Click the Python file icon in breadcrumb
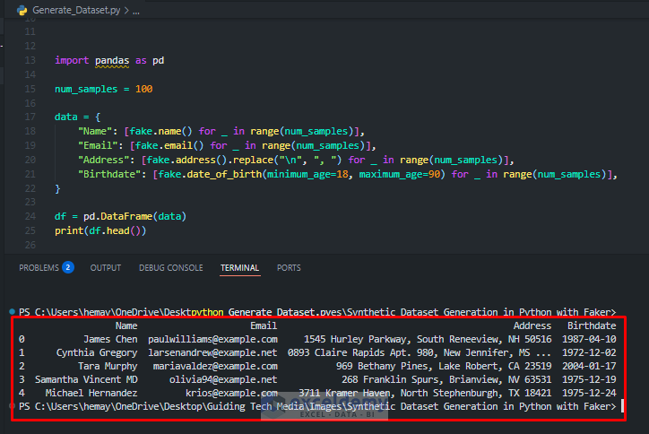The height and width of the screenshot is (434, 649). pyautogui.click(x=22, y=11)
